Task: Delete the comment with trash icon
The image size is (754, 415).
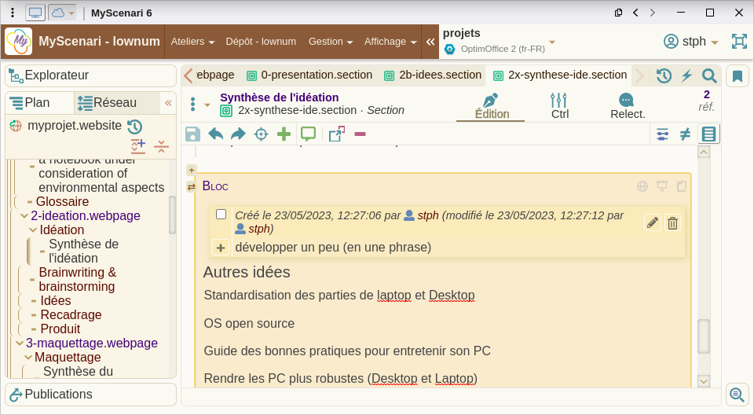Action: click(672, 222)
